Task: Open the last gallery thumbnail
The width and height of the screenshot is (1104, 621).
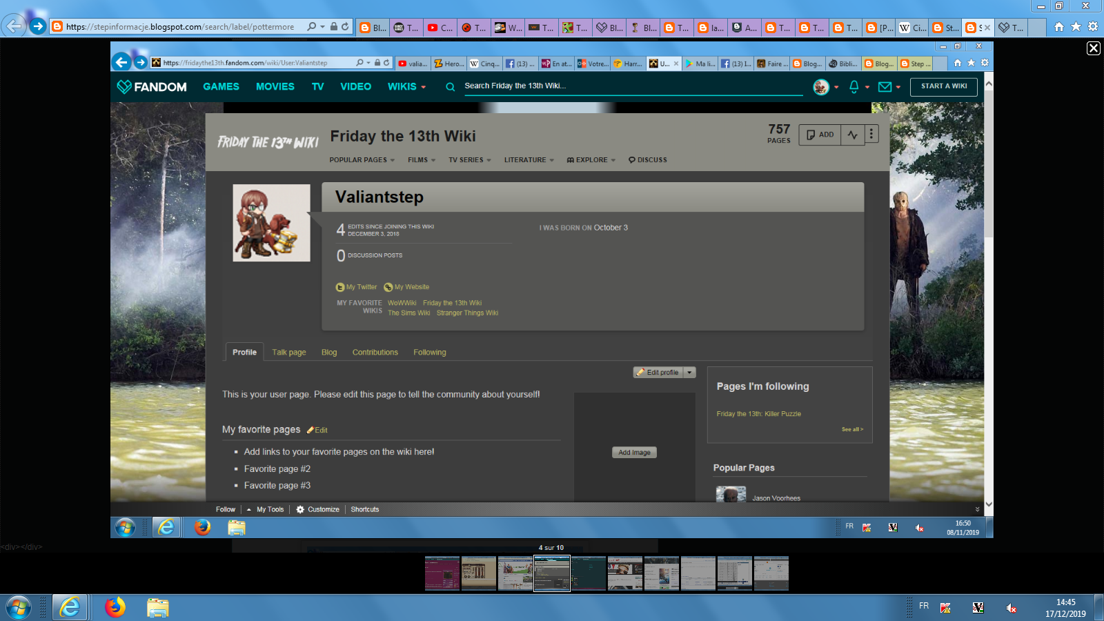Action: click(771, 573)
